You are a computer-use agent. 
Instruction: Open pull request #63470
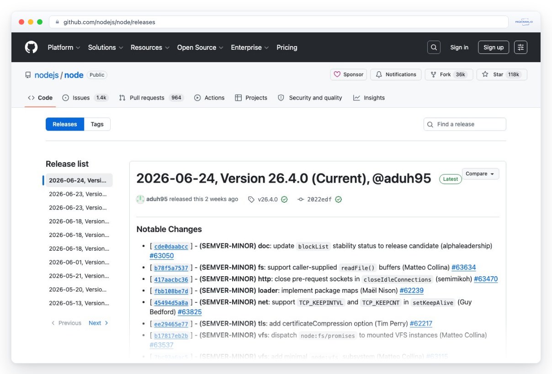[x=486, y=279]
